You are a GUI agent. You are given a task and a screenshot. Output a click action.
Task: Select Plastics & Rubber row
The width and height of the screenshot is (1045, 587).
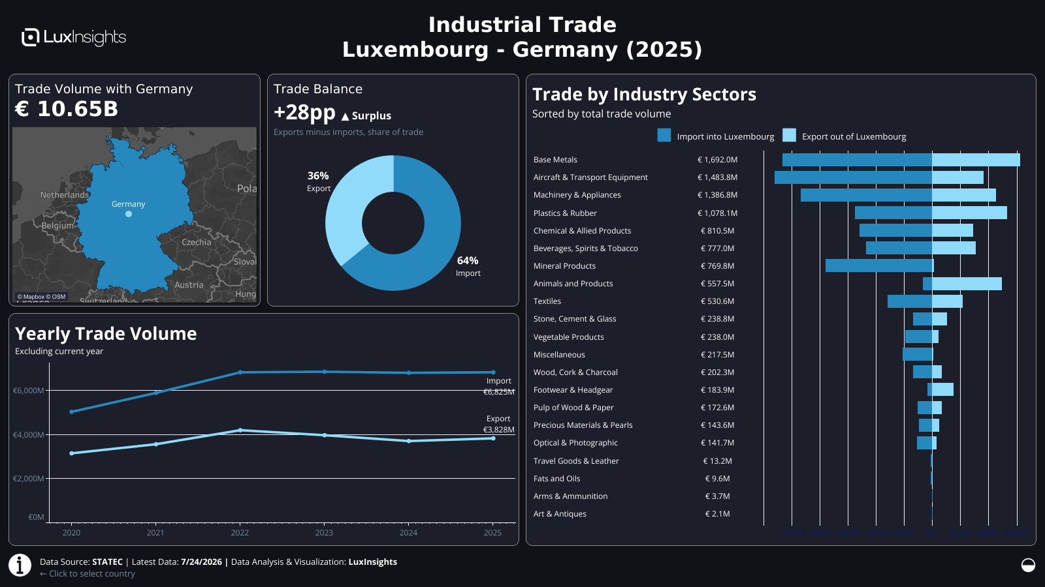tap(777, 213)
